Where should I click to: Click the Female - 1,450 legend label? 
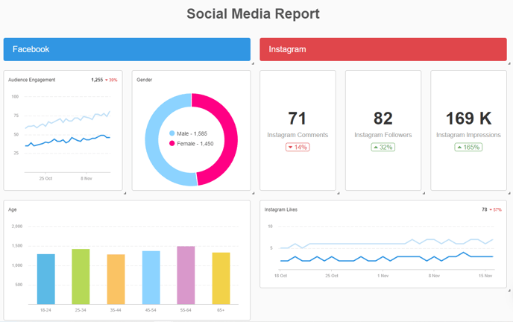point(195,144)
